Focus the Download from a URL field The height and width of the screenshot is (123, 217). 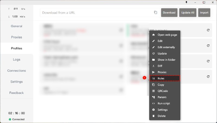96,12
